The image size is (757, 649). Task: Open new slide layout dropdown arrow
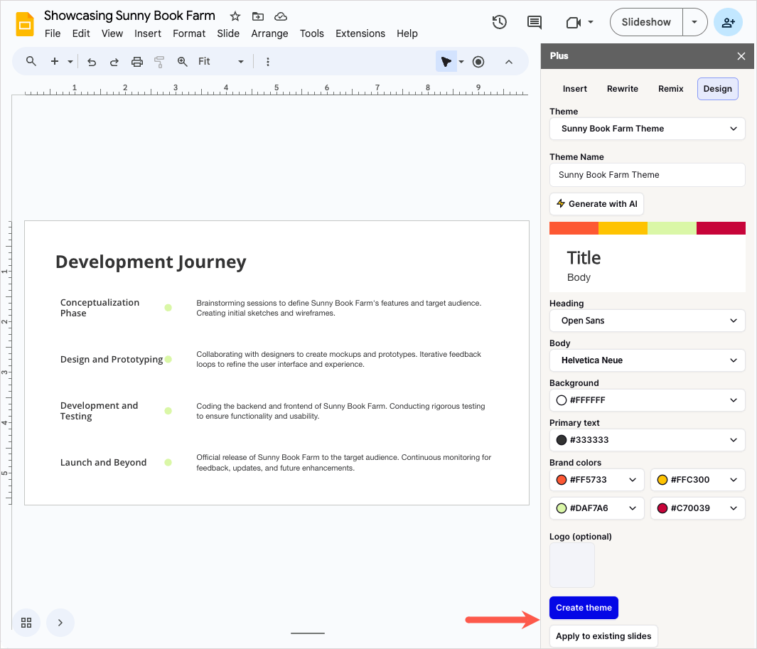(70, 61)
